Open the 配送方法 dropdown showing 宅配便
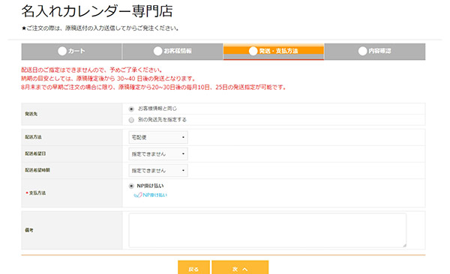This screenshot has width=450, height=274. point(158,137)
